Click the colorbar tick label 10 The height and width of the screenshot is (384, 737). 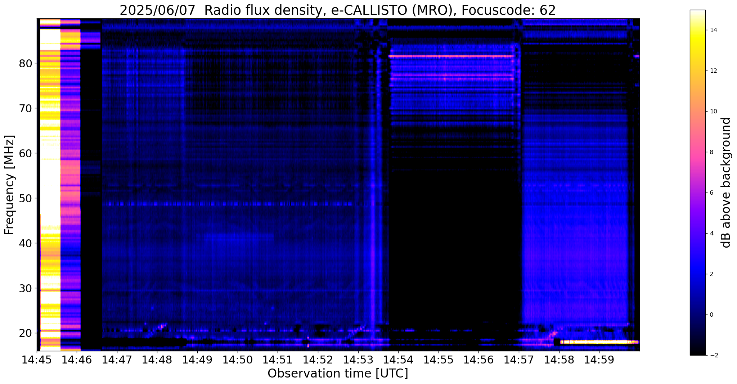click(x=713, y=112)
